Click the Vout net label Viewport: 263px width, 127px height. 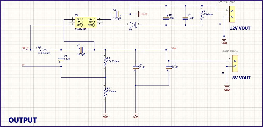coord(174,48)
